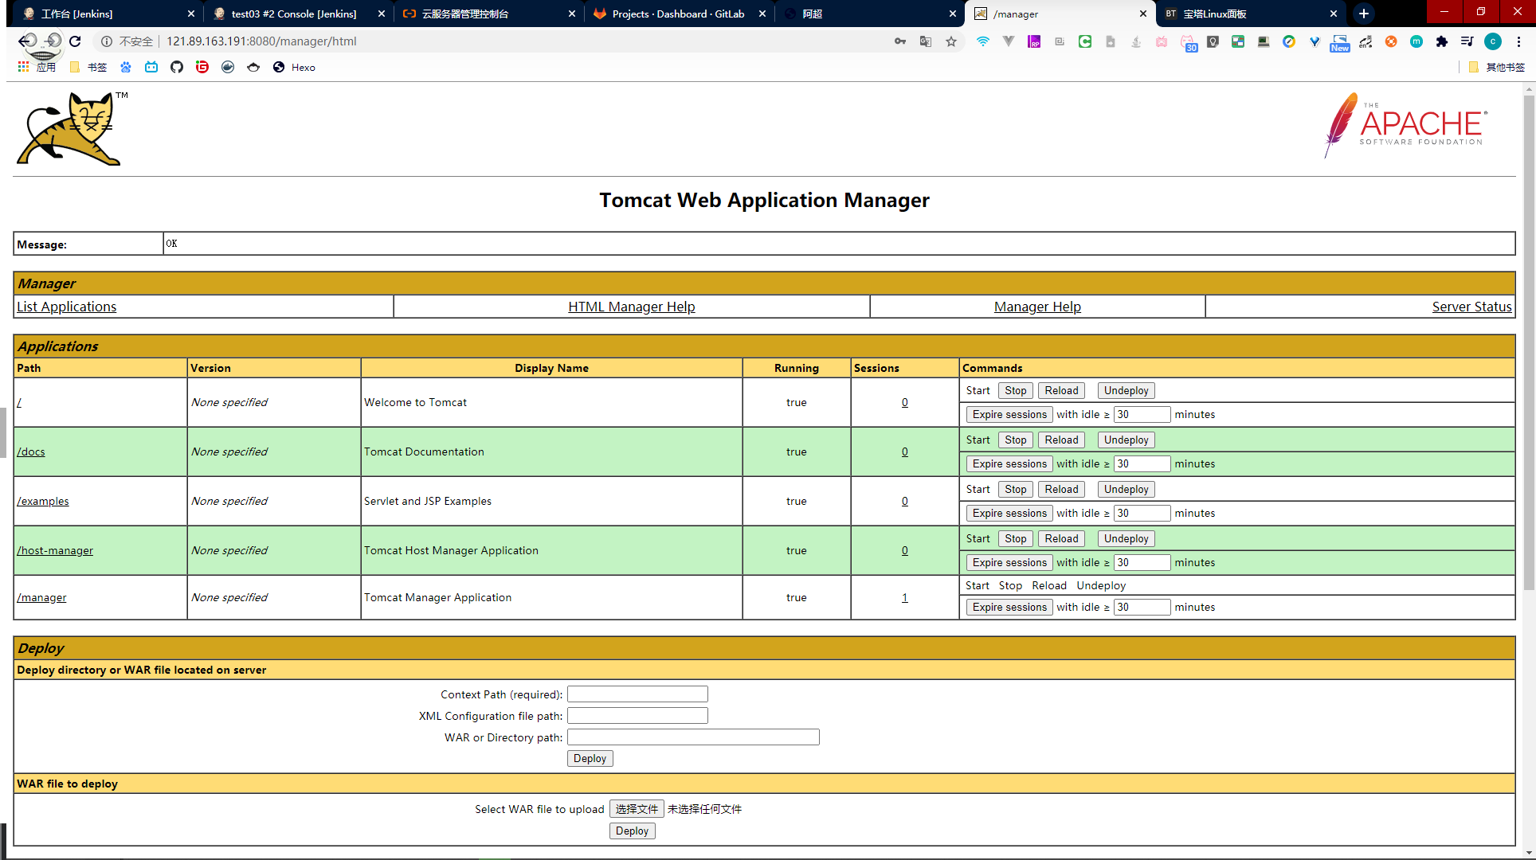Bookmark this page with the star icon

pyautogui.click(x=951, y=41)
